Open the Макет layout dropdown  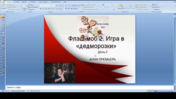(31, 5)
